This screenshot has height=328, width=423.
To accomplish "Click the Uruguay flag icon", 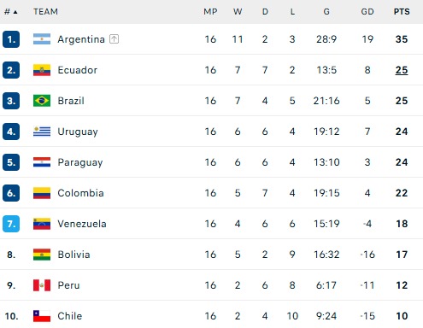I will coord(42,132).
